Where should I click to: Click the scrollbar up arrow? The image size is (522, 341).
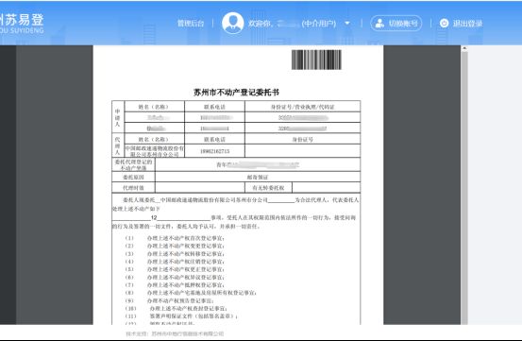pos(464,48)
